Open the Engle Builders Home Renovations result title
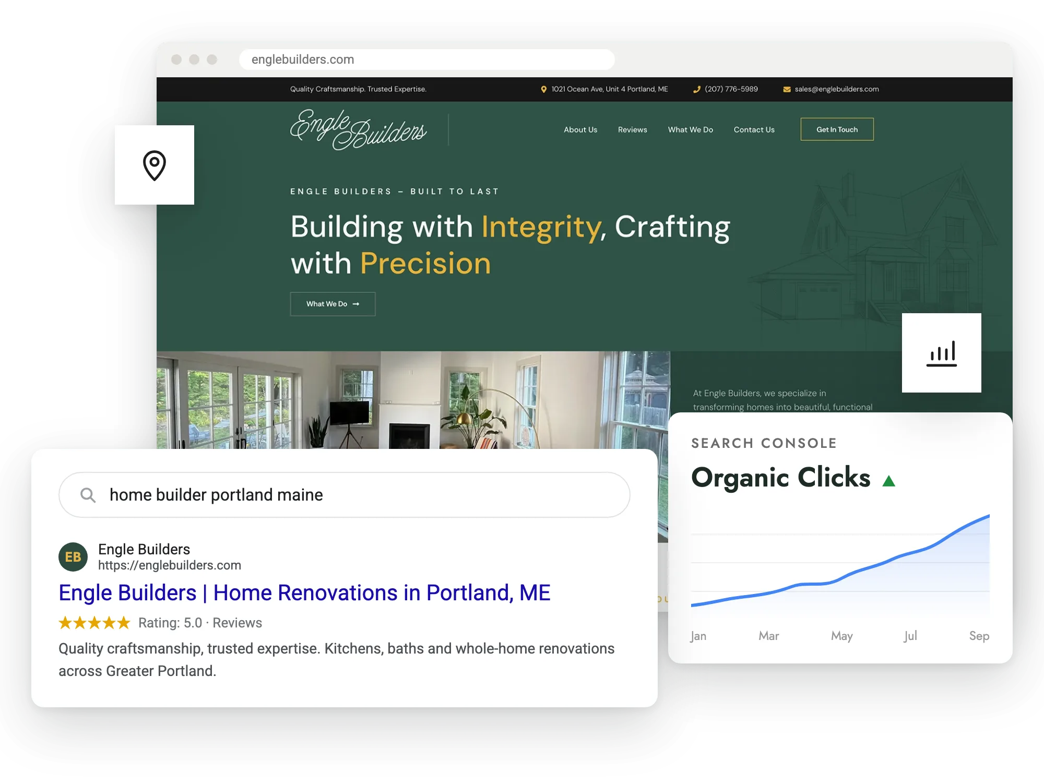The width and height of the screenshot is (1044, 783). click(305, 593)
